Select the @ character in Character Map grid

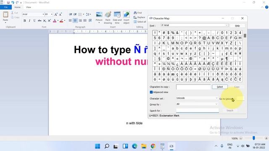click(x=204, y=38)
